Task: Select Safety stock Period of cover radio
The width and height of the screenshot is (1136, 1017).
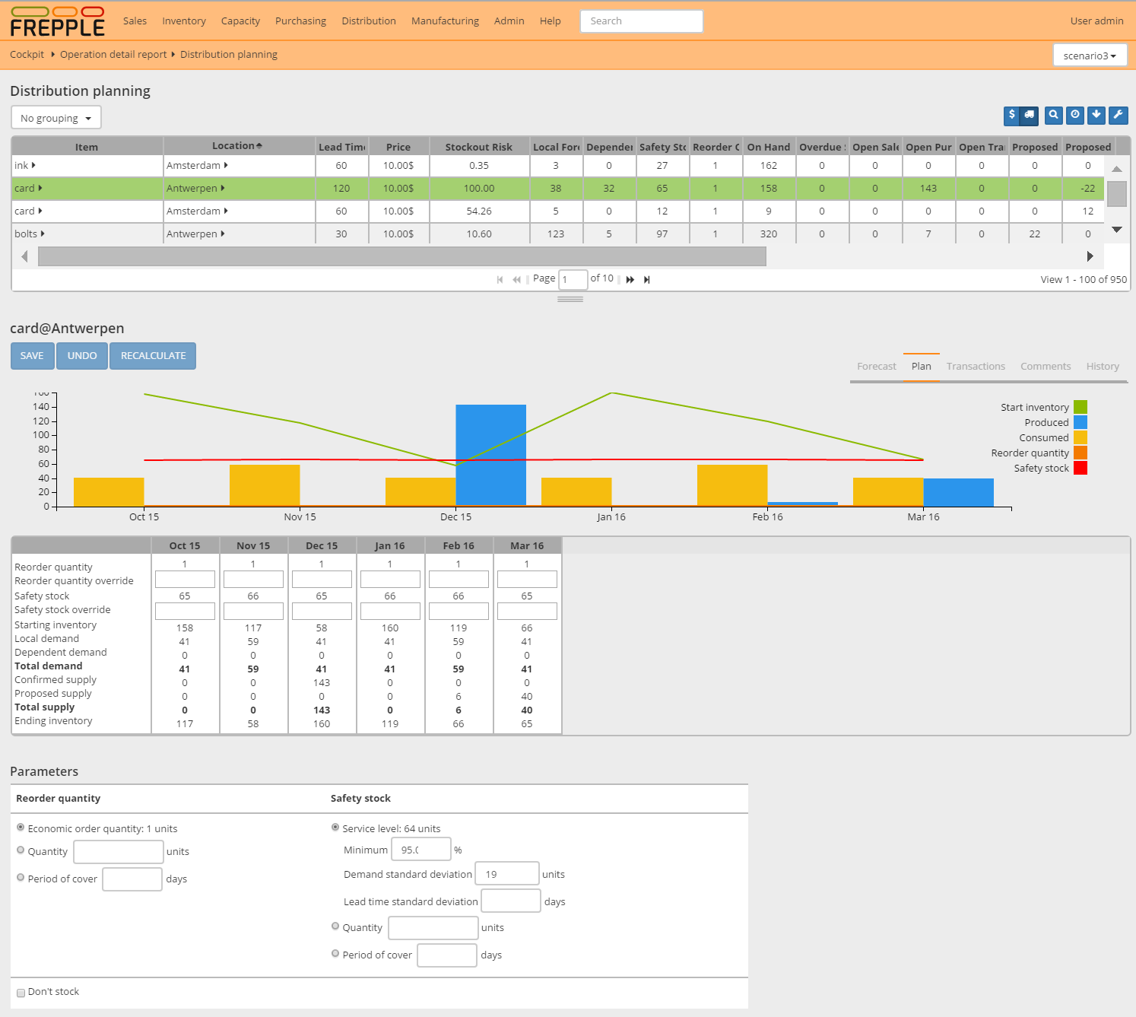Action: click(x=335, y=954)
